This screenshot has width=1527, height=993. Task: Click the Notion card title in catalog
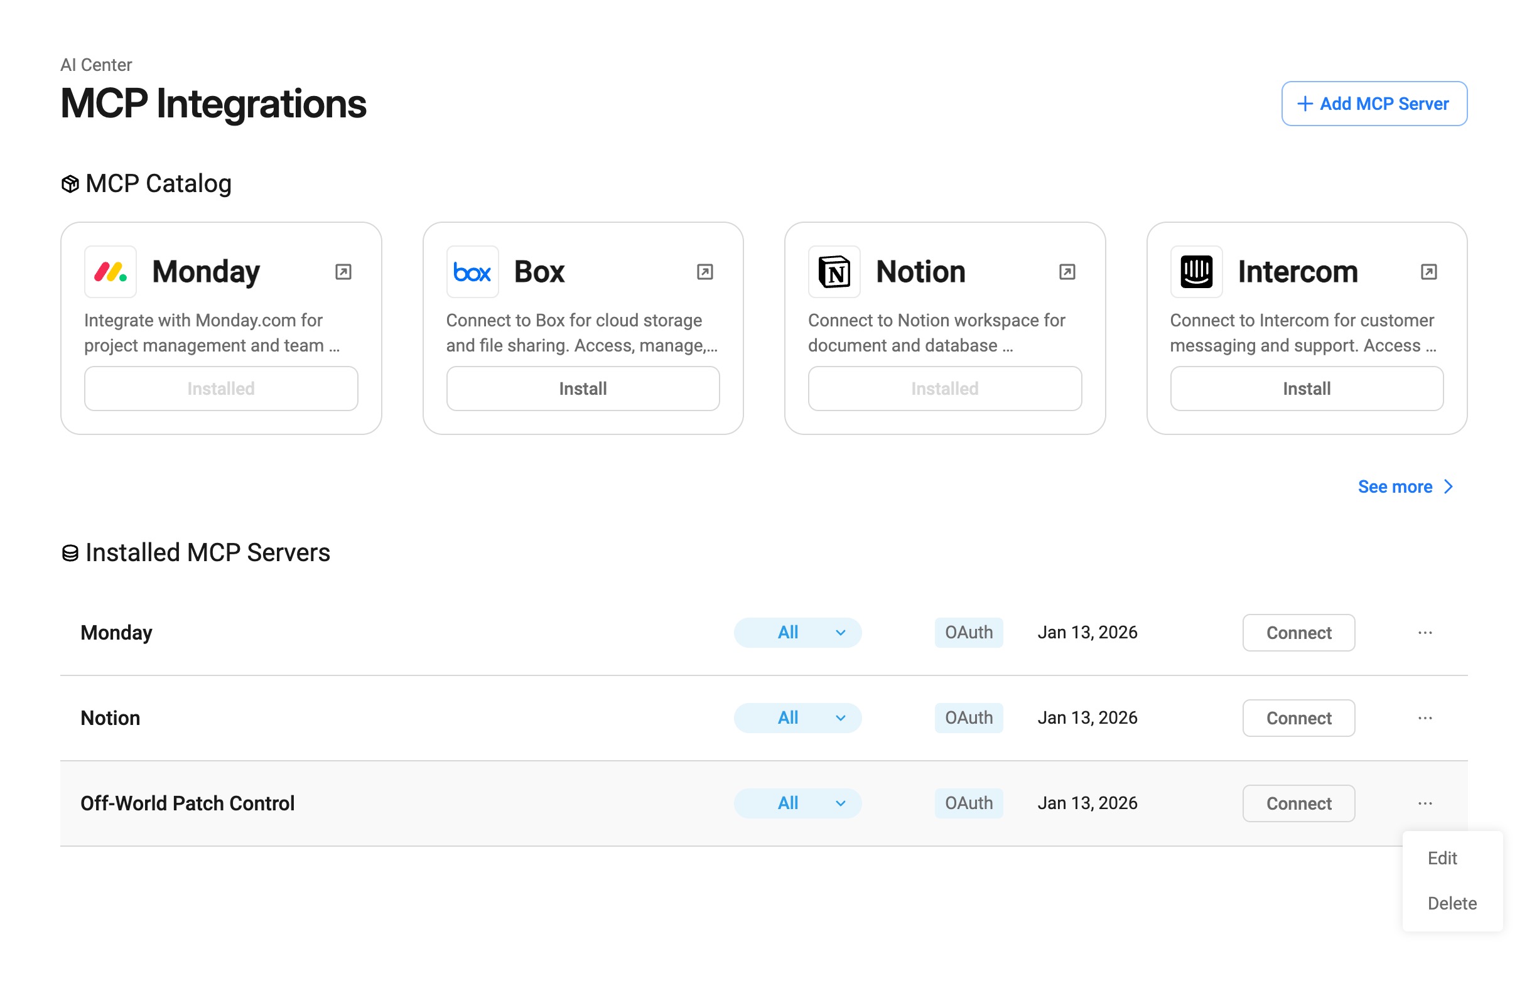[x=920, y=272]
